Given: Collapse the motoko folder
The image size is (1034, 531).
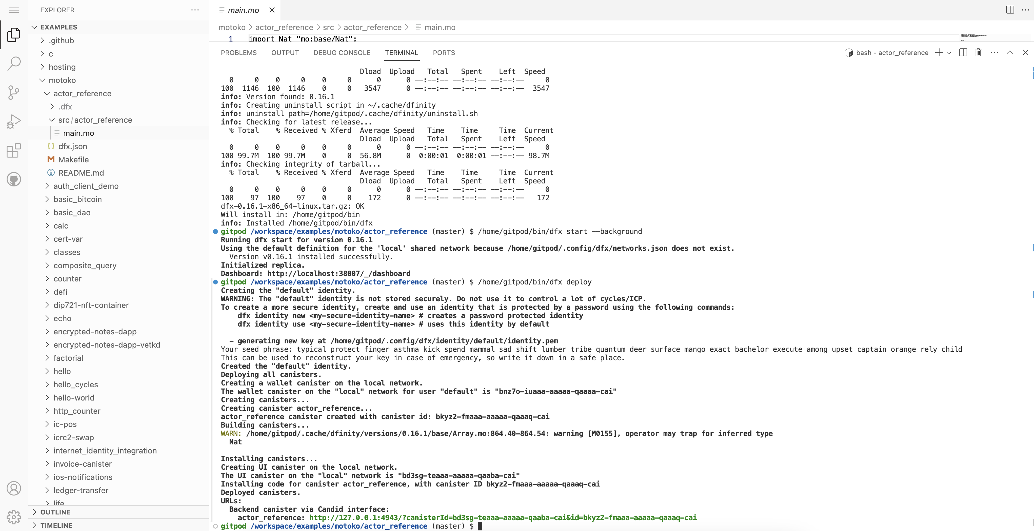Looking at the screenshot, I should 62,80.
